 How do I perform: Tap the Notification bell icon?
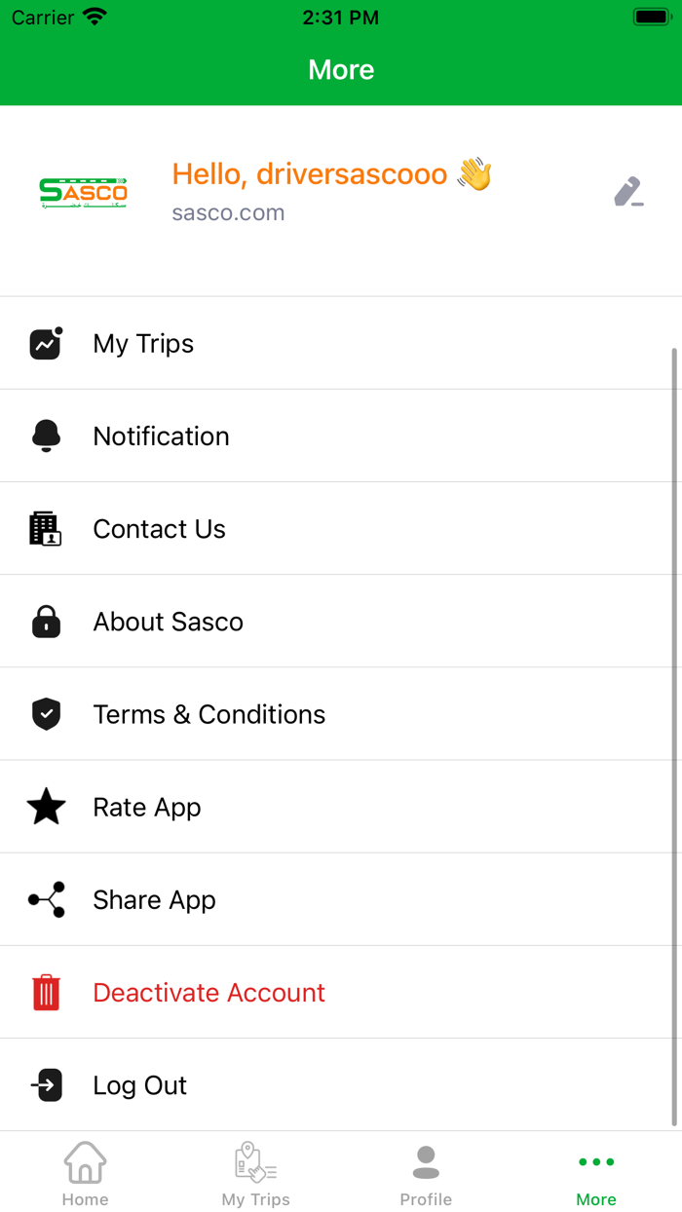pos(46,436)
